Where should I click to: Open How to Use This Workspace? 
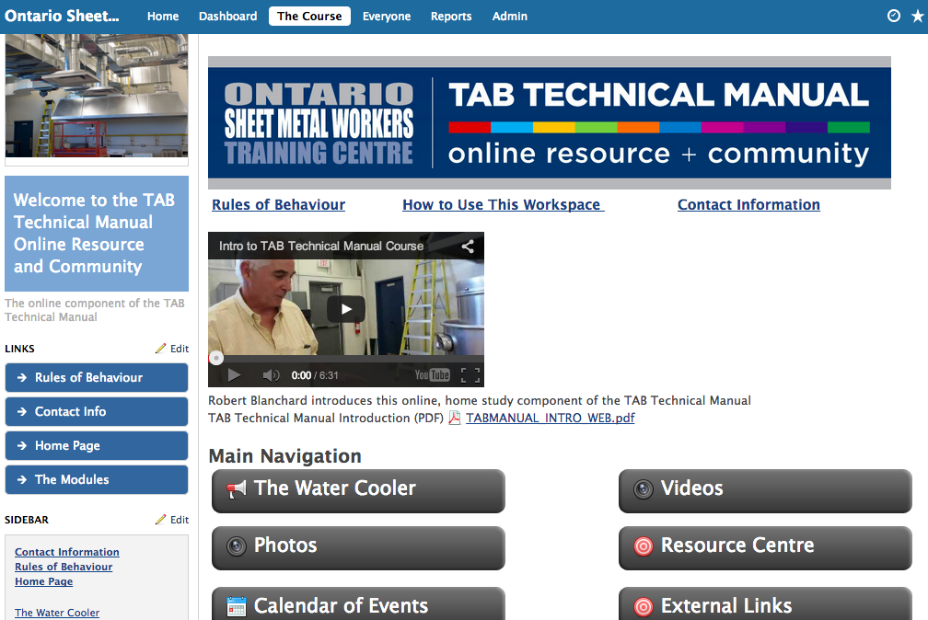pos(503,204)
